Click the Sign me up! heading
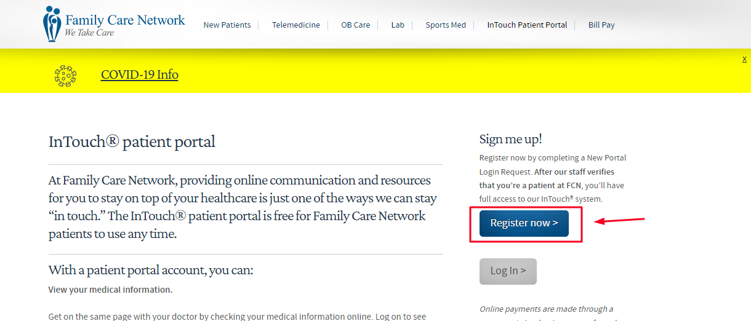The width and height of the screenshot is (751, 321). 510,140
